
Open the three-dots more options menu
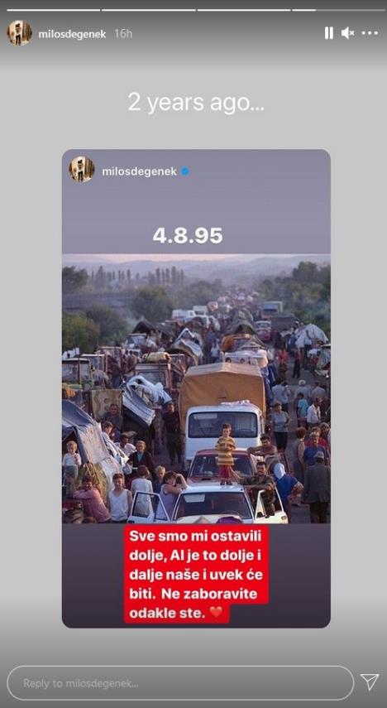[x=370, y=33]
